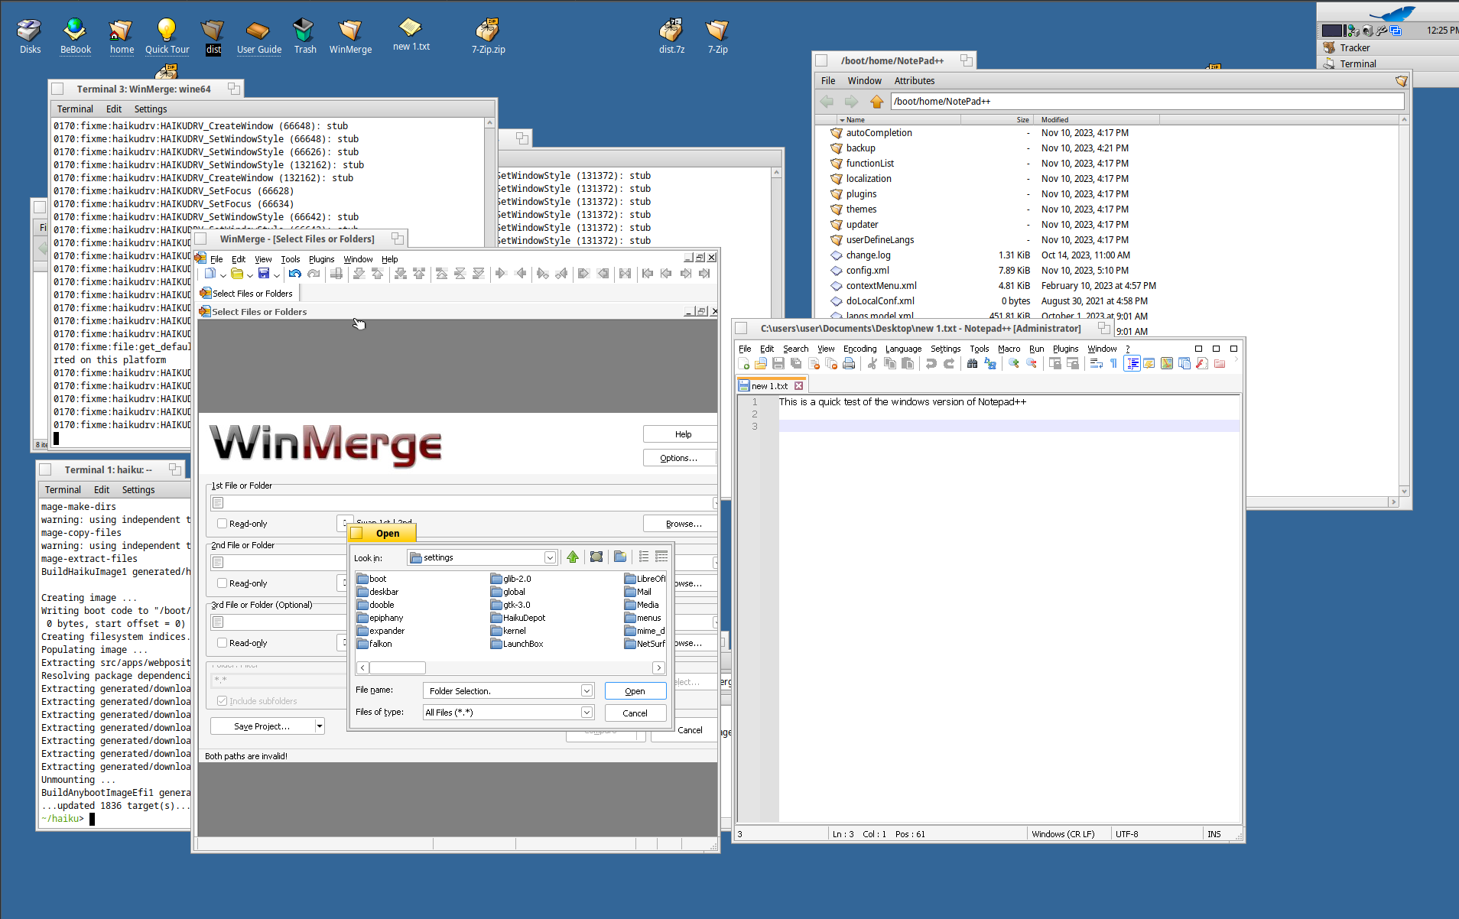Select the plugins folder in Tracker window
This screenshot has height=919, width=1459.
(861, 193)
